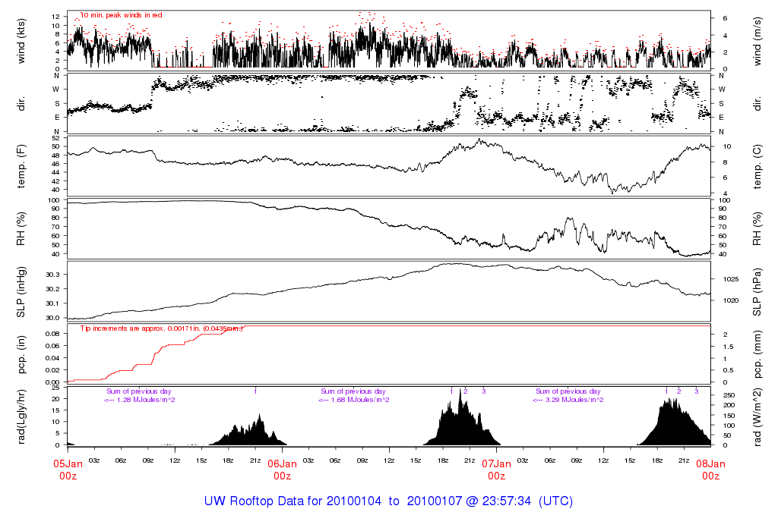Click the solar radiation peak on 06Jan around 20z
The height and width of the screenshot is (531, 778).
[461, 419]
